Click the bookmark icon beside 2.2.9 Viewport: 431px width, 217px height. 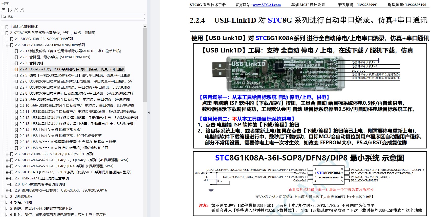click(x=16, y=99)
